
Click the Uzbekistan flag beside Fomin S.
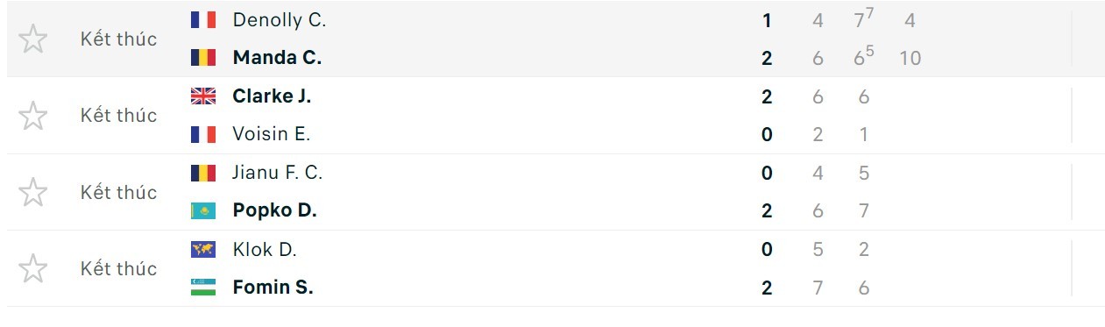point(203,287)
